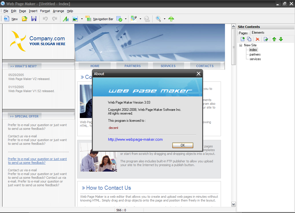Collapse the New Site tree node
295x213 pixels.
pyautogui.click(x=241, y=45)
